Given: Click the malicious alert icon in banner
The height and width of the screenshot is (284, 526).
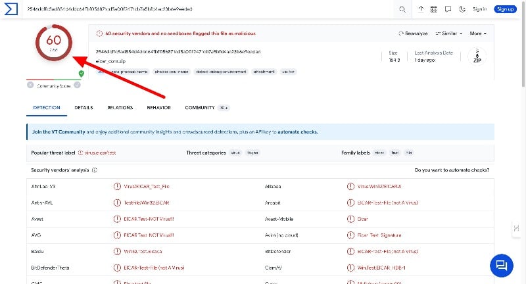Looking at the screenshot, I should coord(99,34).
